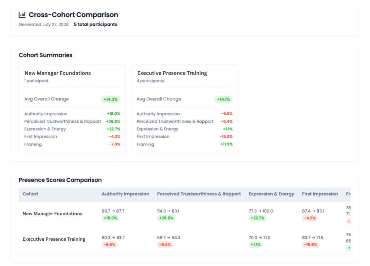Select the Executive Presence Training summary card title
This screenshot has height=266, width=370.
pos(172,73)
